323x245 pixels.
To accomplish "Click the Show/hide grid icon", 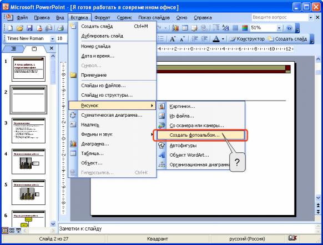I will 235,28.
